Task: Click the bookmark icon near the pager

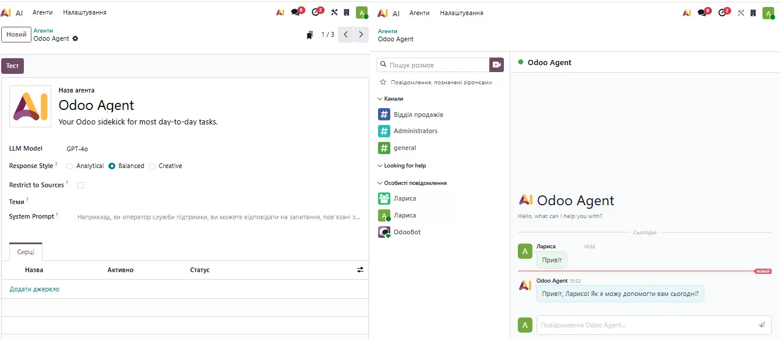Action: point(310,35)
